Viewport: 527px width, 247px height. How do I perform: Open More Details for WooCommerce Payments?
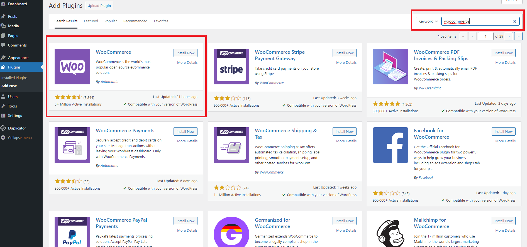(x=187, y=141)
